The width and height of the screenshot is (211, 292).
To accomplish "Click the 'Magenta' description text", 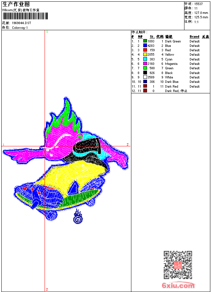I will pos(171,64).
